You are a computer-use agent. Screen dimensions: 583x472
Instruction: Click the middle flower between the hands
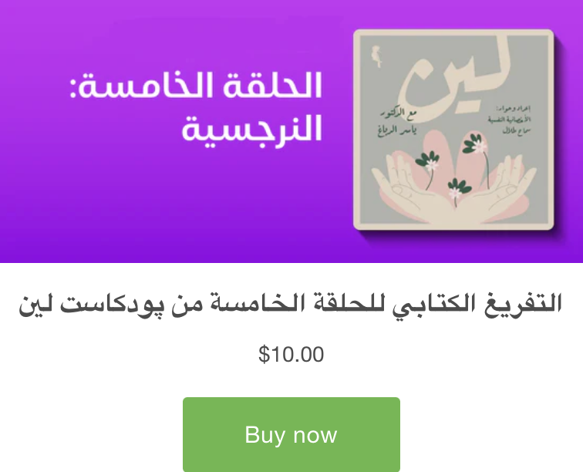[x=457, y=189]
